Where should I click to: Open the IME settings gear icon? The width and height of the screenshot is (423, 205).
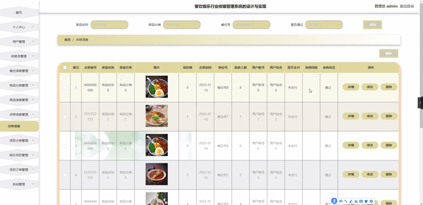(x=371, y=201)
